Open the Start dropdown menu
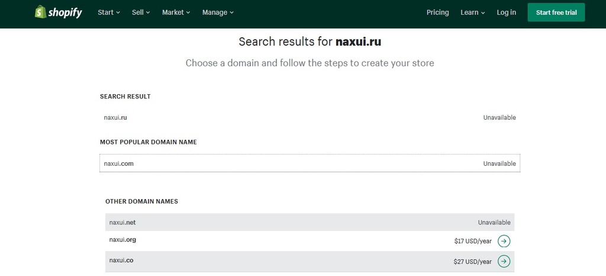This screenshot has height=276, width=606. 109,12
